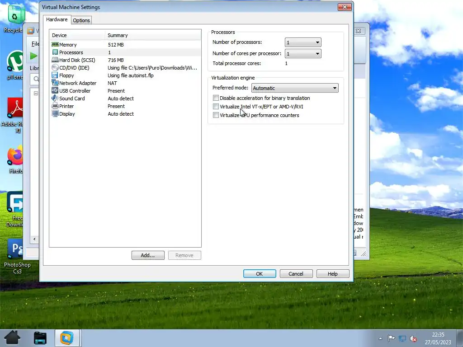Click the NAT network summary
The image size is (463, 347).
click(112, 83)
